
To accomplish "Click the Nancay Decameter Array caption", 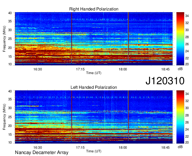I will click(x=42, y=152).
